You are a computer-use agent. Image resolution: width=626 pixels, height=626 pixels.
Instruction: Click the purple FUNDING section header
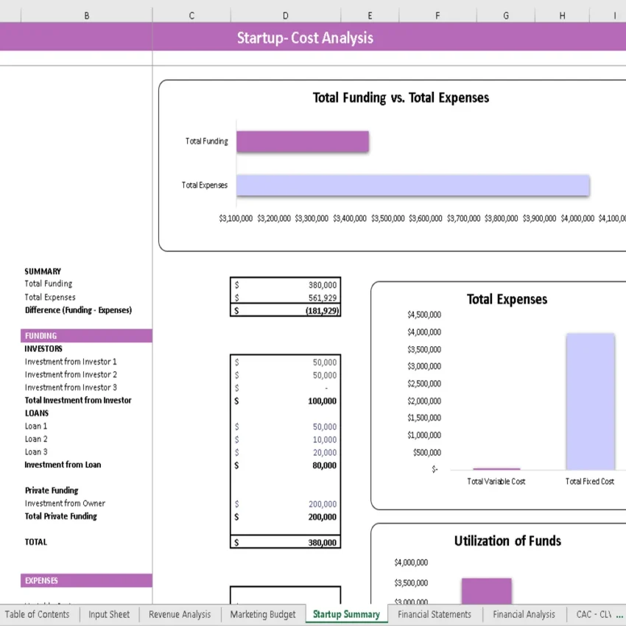(x=85, y=335)
